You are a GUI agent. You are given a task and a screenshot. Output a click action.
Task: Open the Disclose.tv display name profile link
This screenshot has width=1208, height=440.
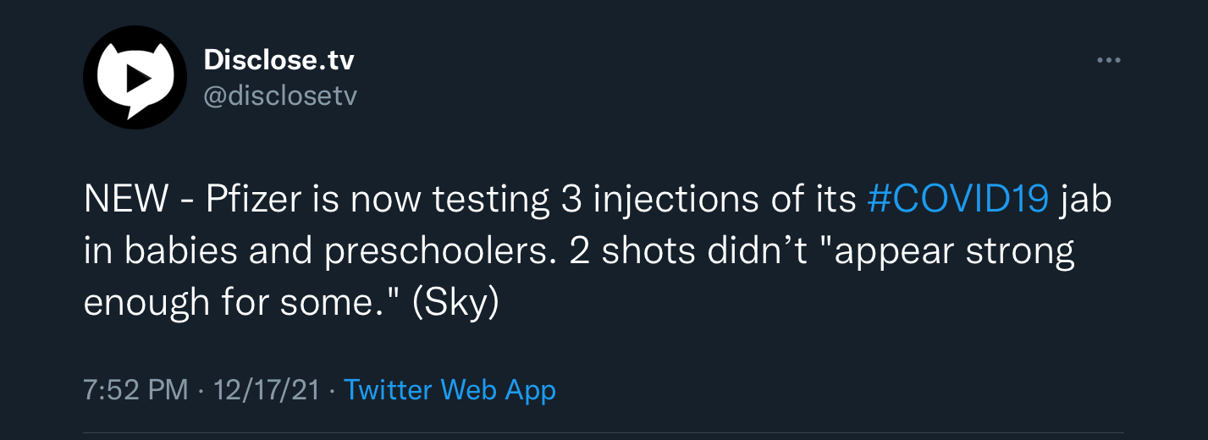tap(279, 60)
